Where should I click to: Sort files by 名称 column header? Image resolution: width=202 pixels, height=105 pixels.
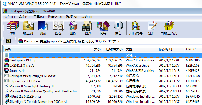(42, 49)
